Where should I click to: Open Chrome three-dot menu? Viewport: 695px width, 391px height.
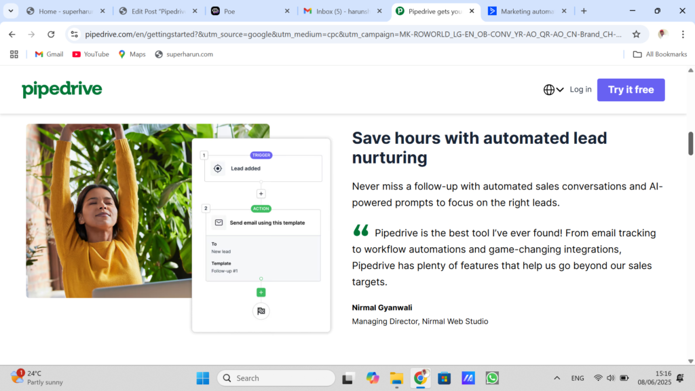[x=683, y=34]
